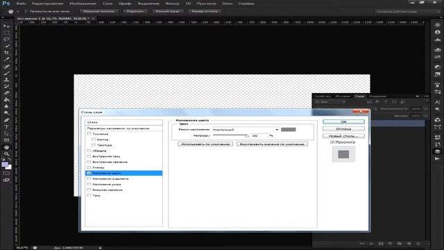The height and width of the screenshot is (250, 444).
Task: Open layer fill dropdown in Layers panel
Action: [x=425, y=116]
